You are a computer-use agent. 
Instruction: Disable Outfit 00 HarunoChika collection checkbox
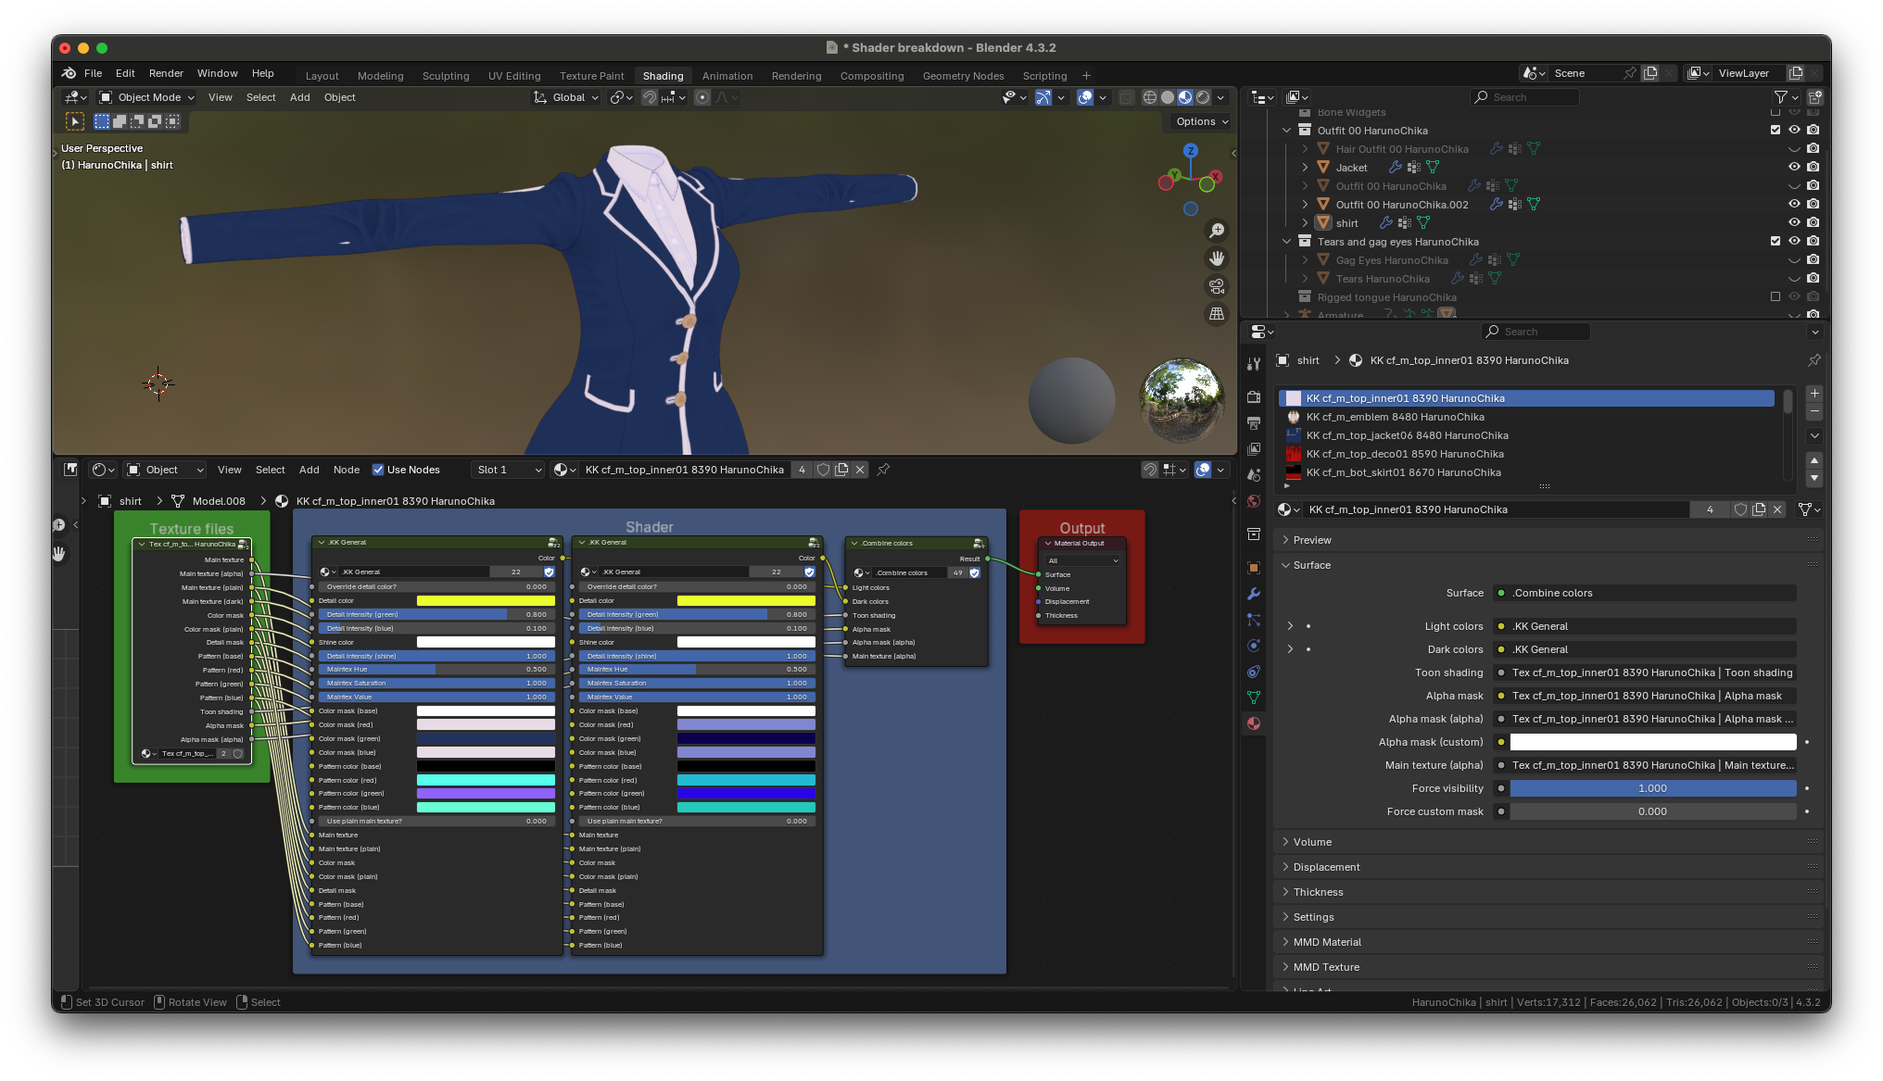[1776, 131]
